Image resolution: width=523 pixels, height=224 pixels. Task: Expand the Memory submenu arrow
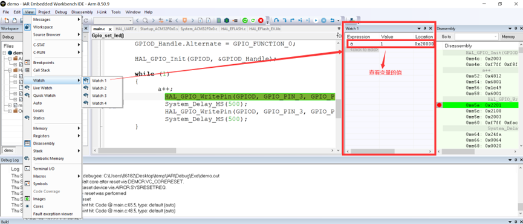(79, 128)
